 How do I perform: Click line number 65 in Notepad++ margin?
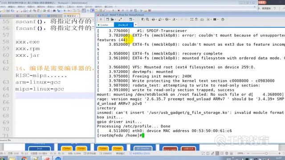tap(6, 96)
